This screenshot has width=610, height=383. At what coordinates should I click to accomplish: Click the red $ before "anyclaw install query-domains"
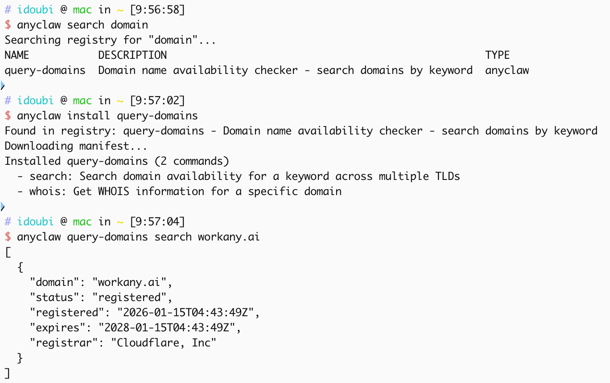(x=8, y=116)
